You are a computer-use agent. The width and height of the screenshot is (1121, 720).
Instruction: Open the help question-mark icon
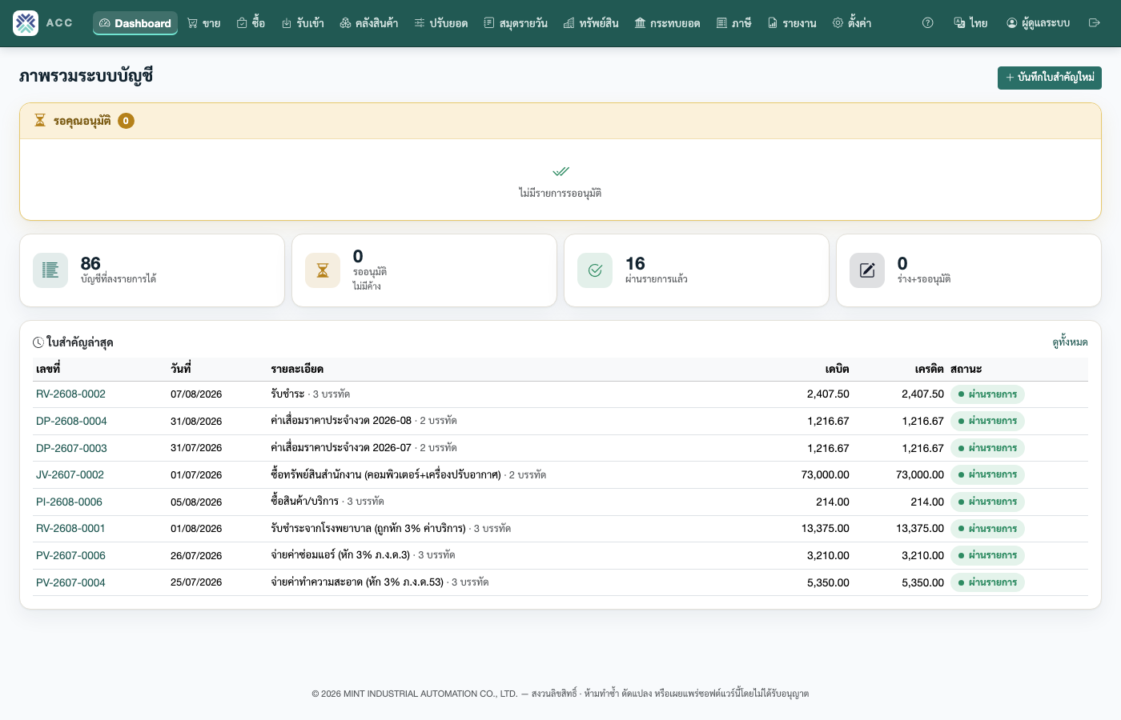928,23
